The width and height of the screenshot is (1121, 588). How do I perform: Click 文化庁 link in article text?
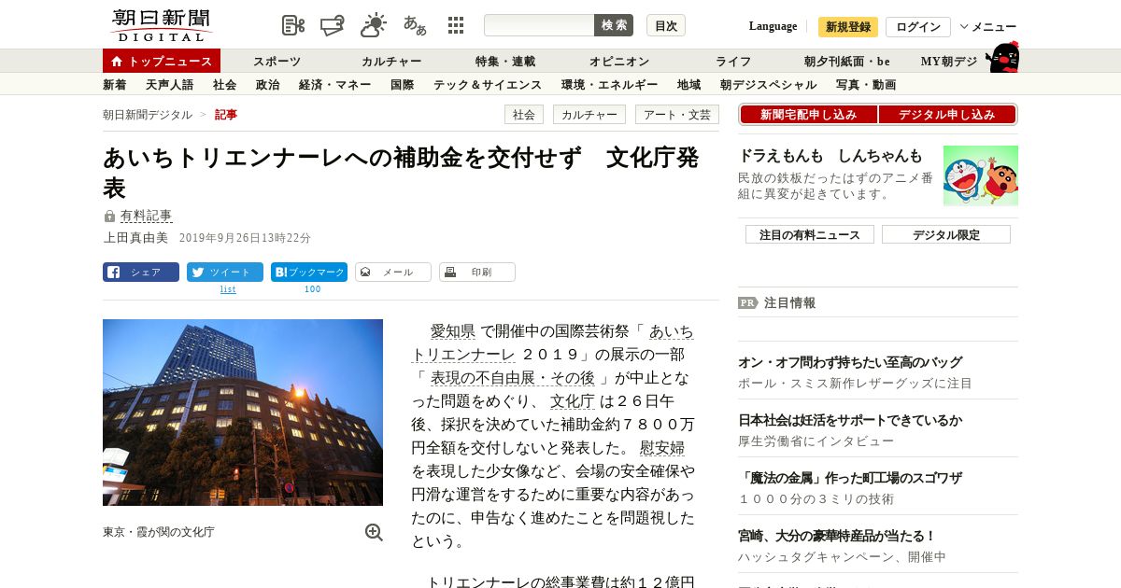coord(573,401)
